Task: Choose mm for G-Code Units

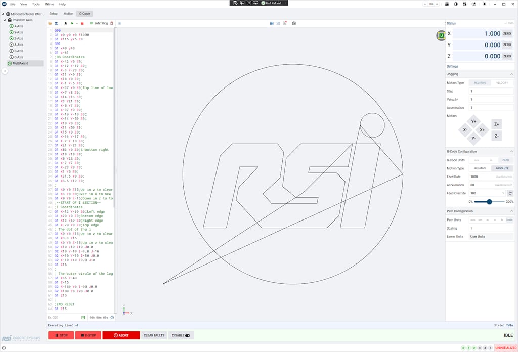Action: pos(477,160)
